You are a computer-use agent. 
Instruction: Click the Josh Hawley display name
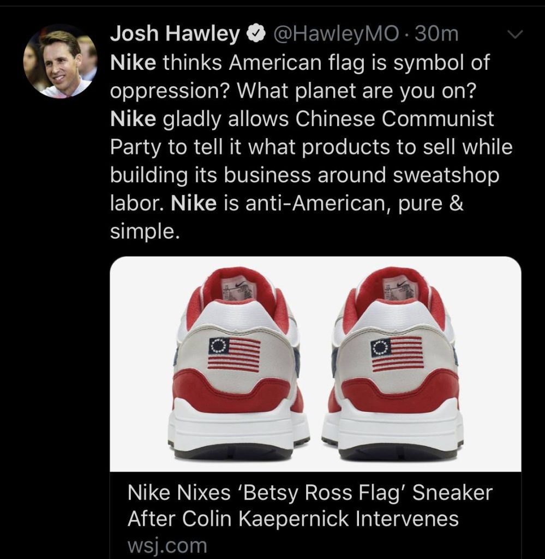pyautogui.click(x=175, y=34)
